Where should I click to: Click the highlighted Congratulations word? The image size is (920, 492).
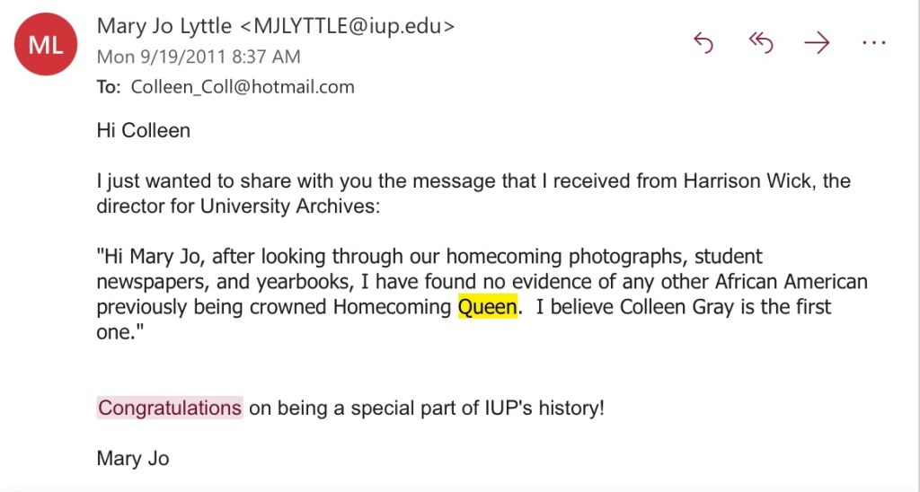[170, 408]
